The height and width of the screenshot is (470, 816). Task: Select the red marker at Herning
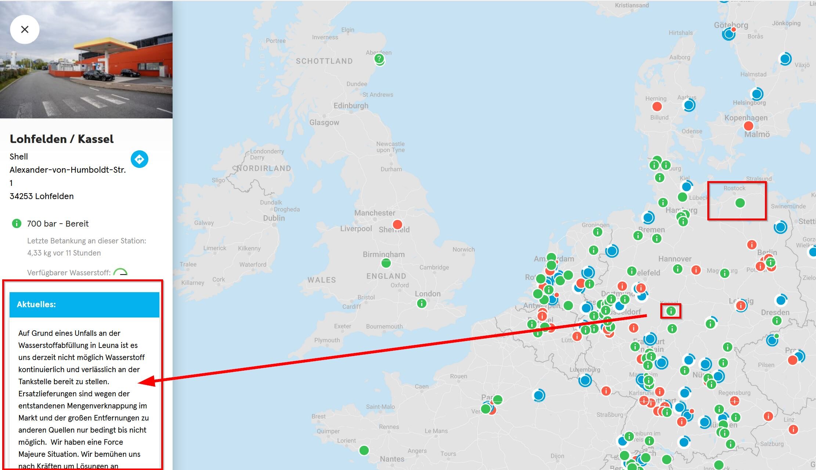point(657,107)
